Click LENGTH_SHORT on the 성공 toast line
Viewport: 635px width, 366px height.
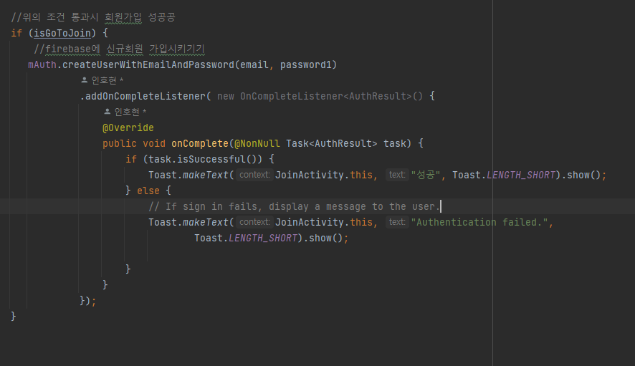[521, 175]
